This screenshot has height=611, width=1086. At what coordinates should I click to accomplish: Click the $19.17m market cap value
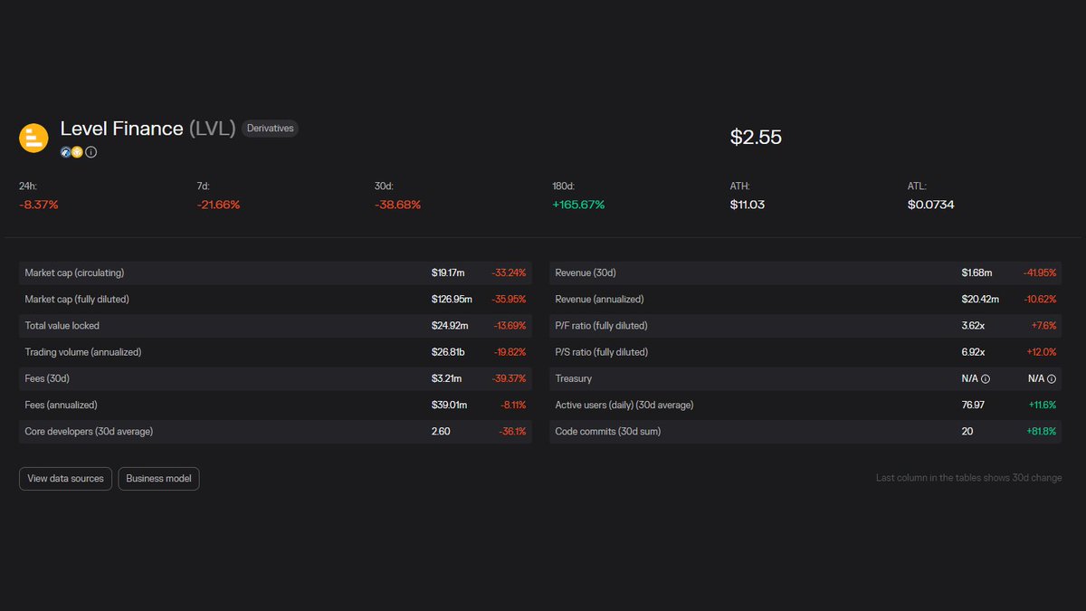point(448,272)
